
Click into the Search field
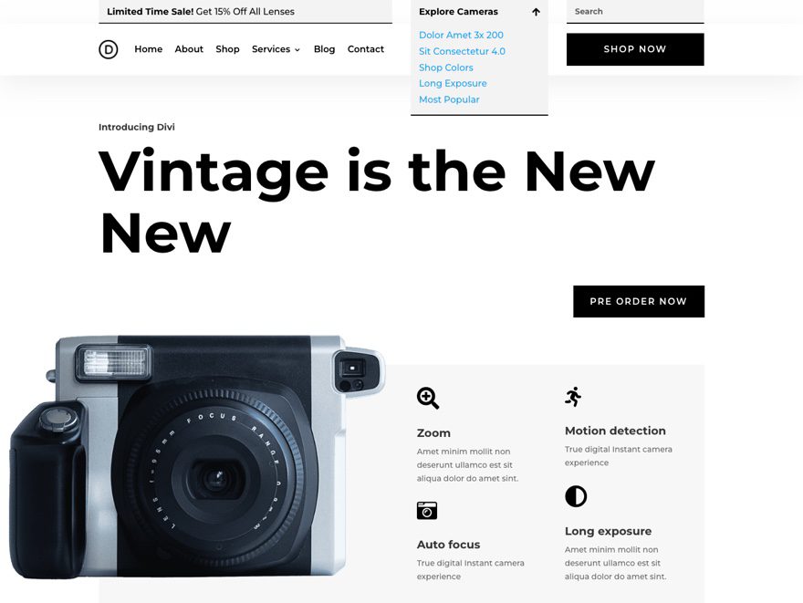click(x=635, y=11)
